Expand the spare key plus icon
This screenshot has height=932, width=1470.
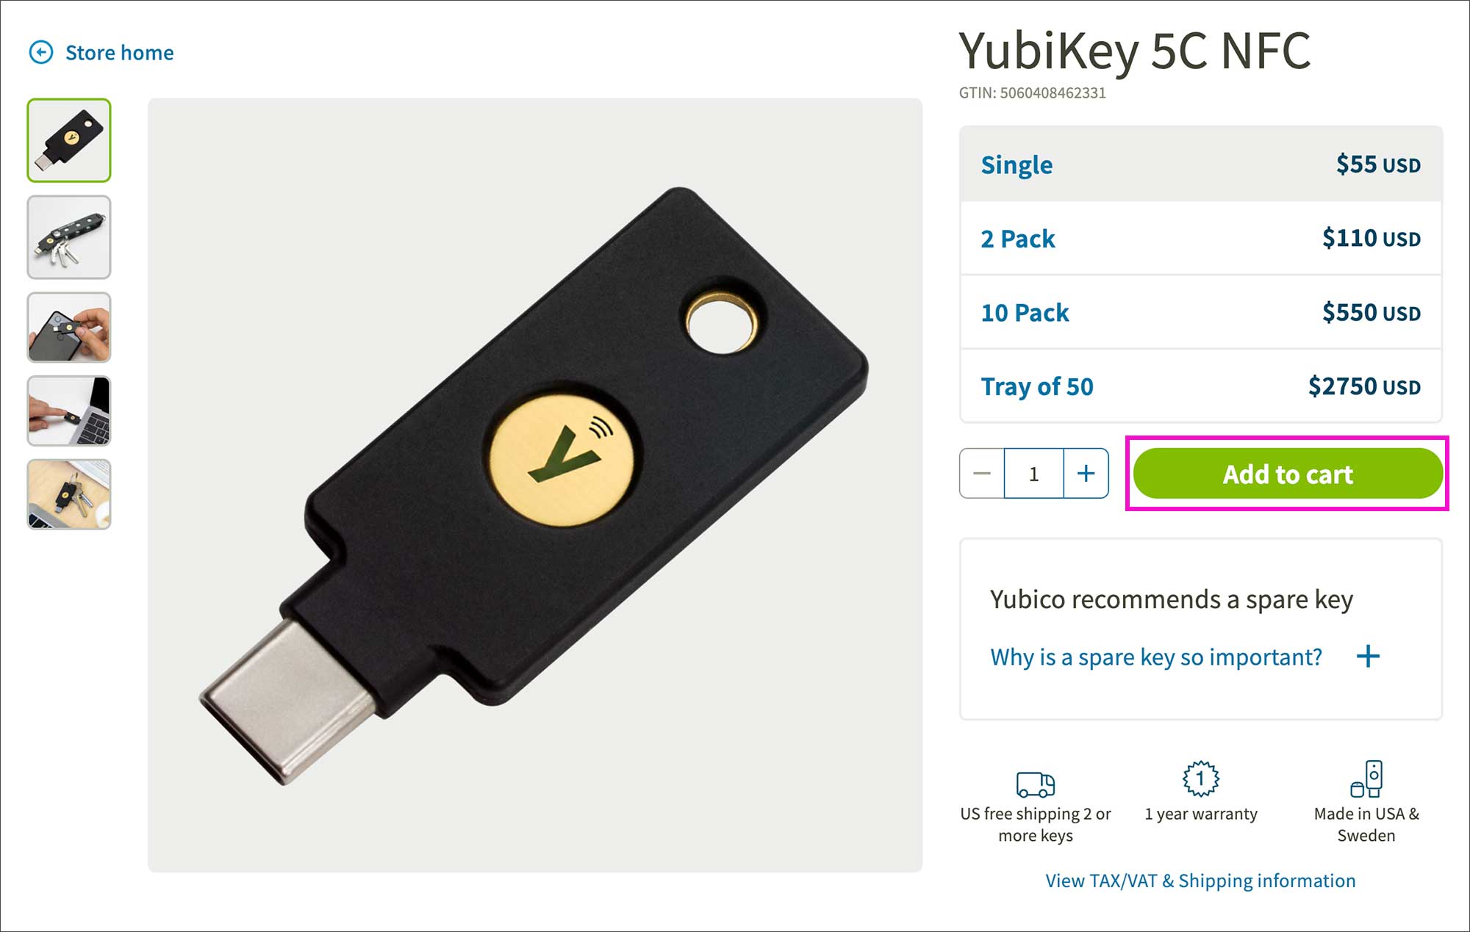(1368, 656)
